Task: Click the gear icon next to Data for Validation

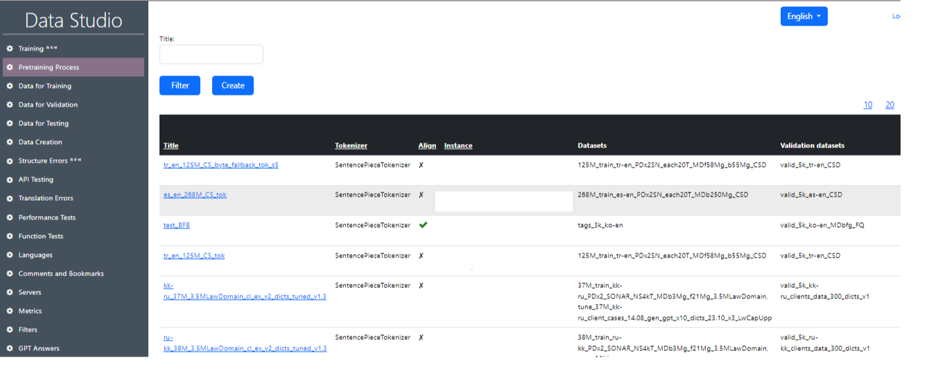Action: (x=10, y=105)
